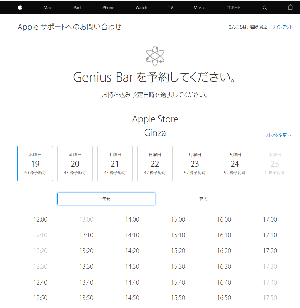300x308 pixels.
Task: Open the iPad menu item
Action: (x=76, y=8)
